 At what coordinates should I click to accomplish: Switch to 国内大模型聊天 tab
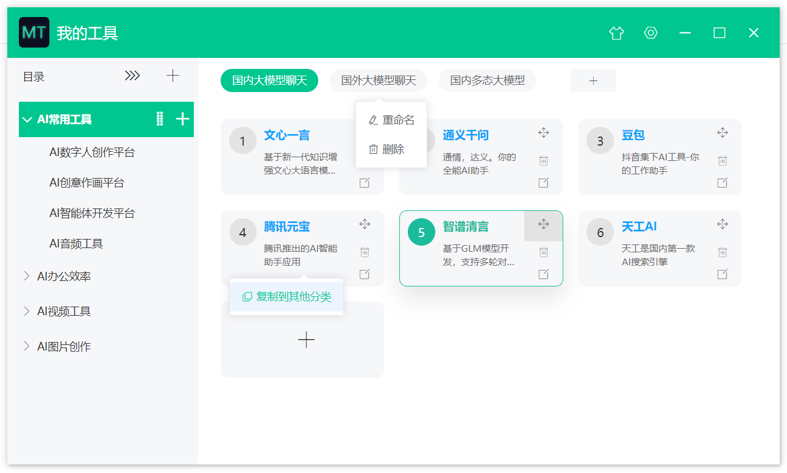tap(269, 80)
